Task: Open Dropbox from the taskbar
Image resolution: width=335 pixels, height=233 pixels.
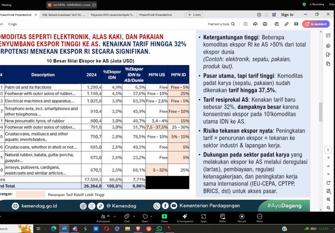Action: coord(96,229)
